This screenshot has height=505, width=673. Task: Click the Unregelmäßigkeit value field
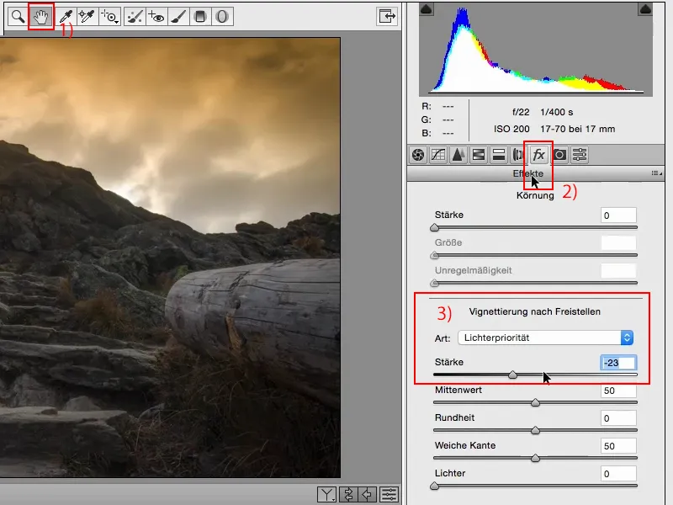tap(618, 271)
